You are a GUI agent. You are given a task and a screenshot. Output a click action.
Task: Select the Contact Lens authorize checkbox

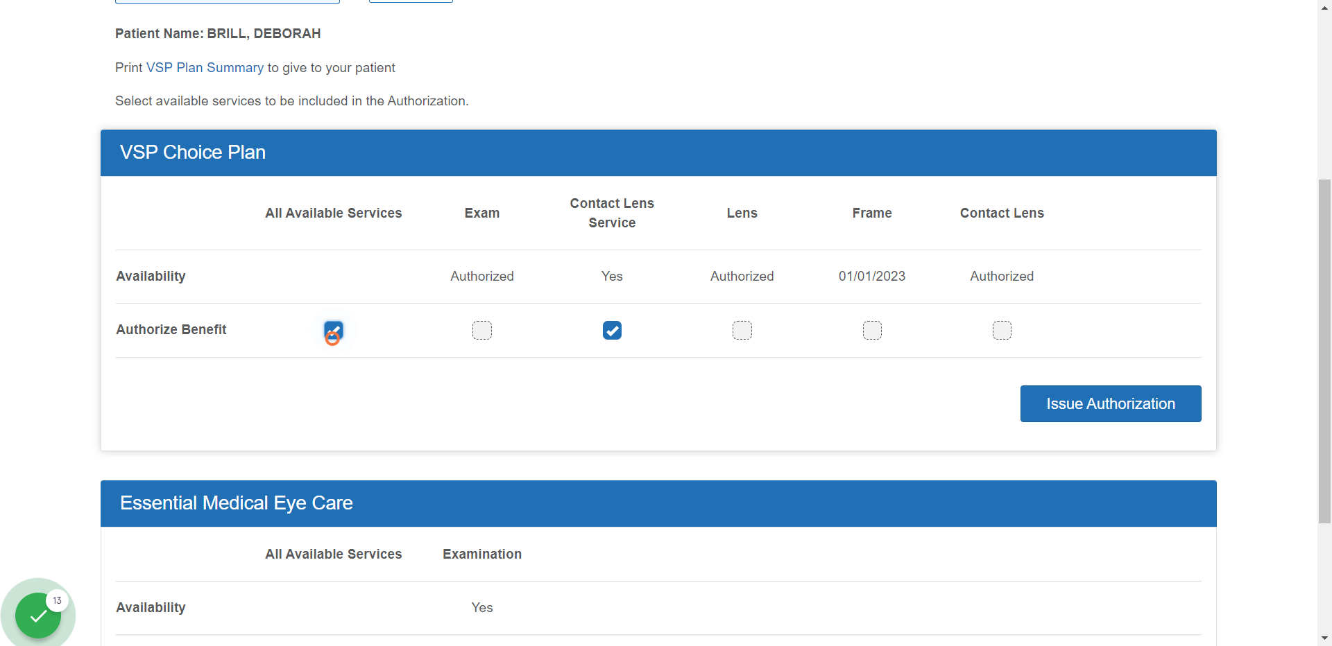[1002, 331]
